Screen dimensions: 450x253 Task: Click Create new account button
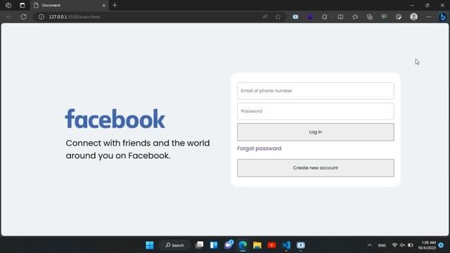tap(316, 168)
